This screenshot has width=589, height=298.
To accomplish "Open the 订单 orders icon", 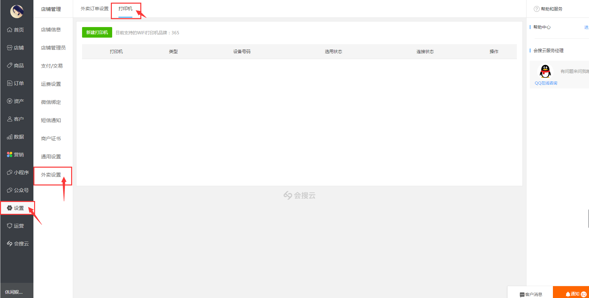I will tap(10, 83).
